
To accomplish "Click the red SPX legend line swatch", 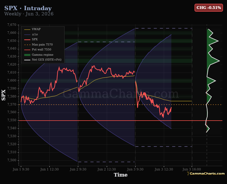I will point(27,39).
